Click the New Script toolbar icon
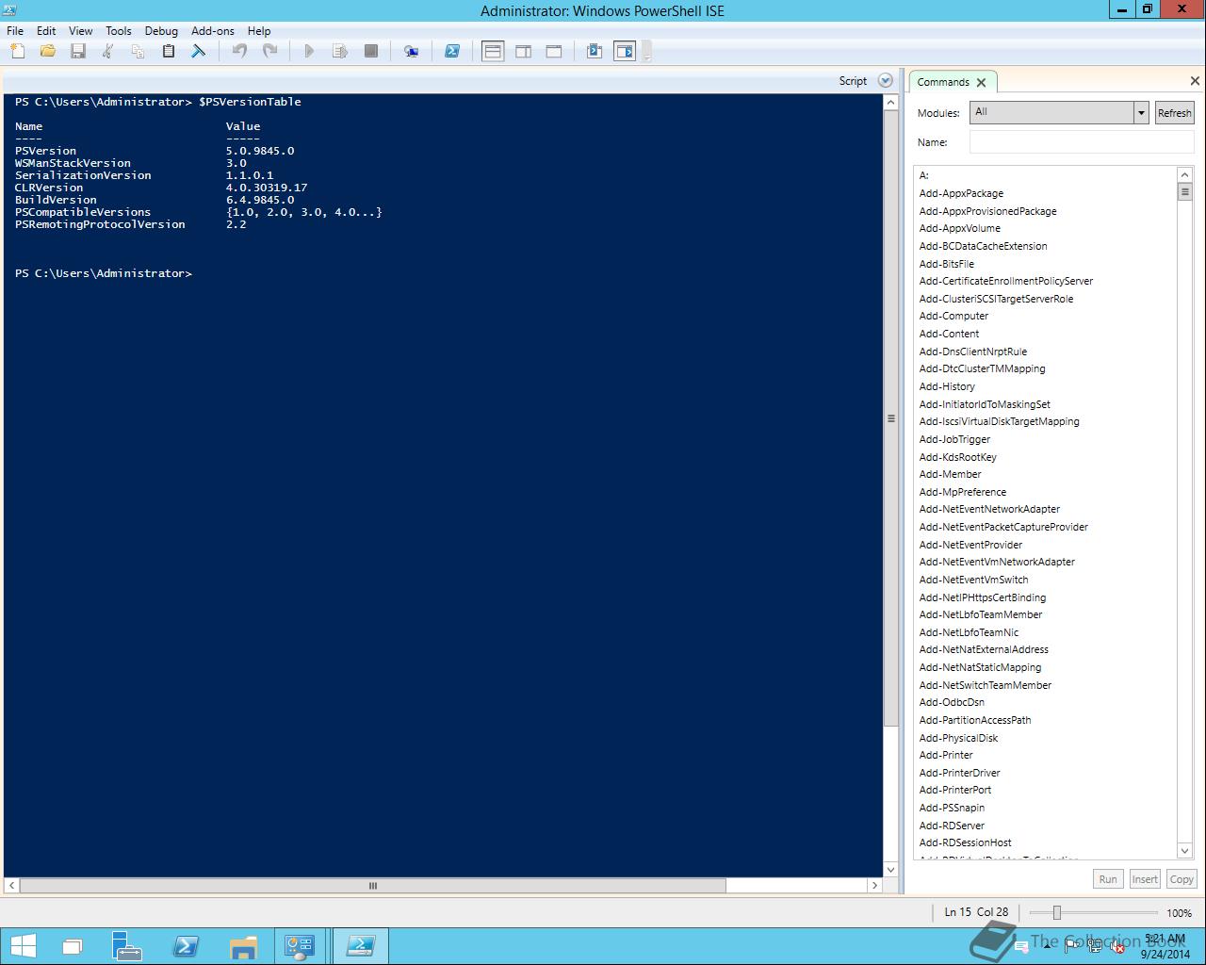 click(x=18, y=51)
